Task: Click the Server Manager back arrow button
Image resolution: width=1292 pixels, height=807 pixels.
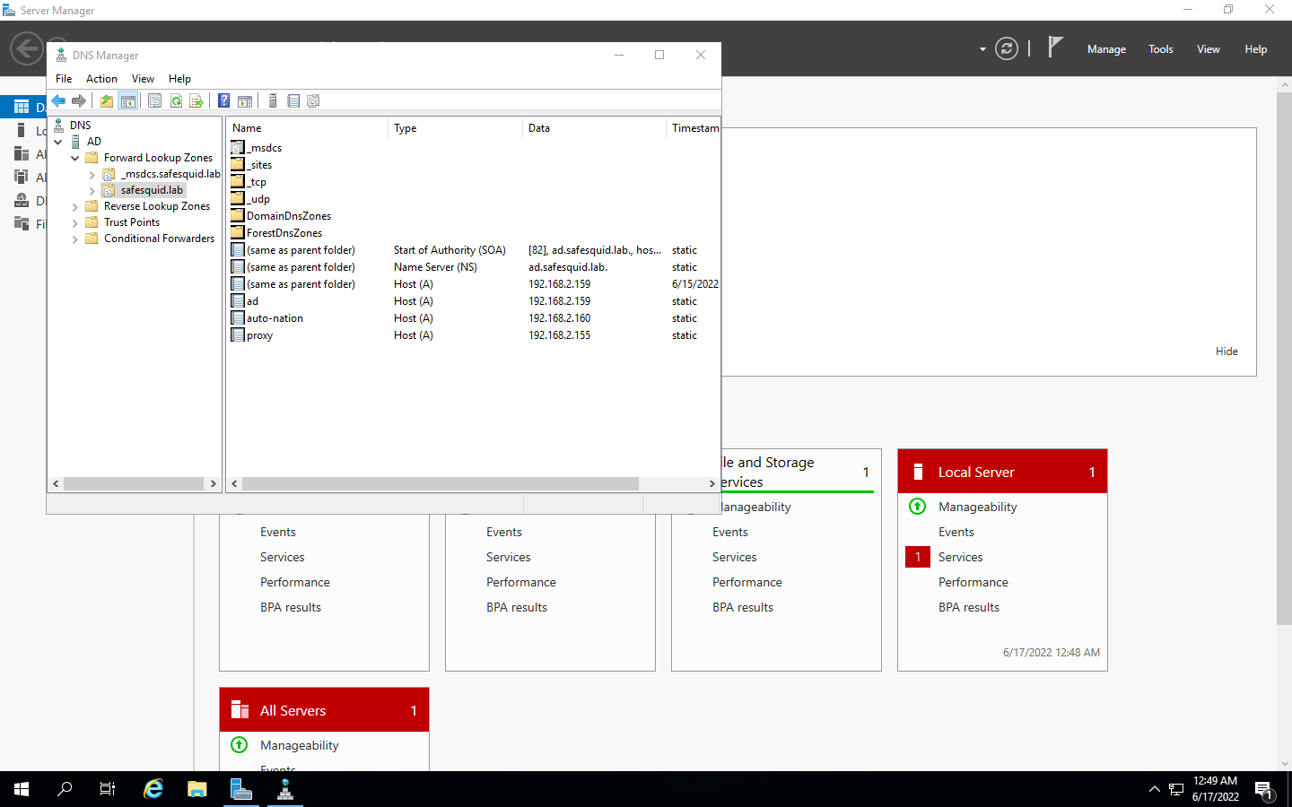Action: point(27,48)
